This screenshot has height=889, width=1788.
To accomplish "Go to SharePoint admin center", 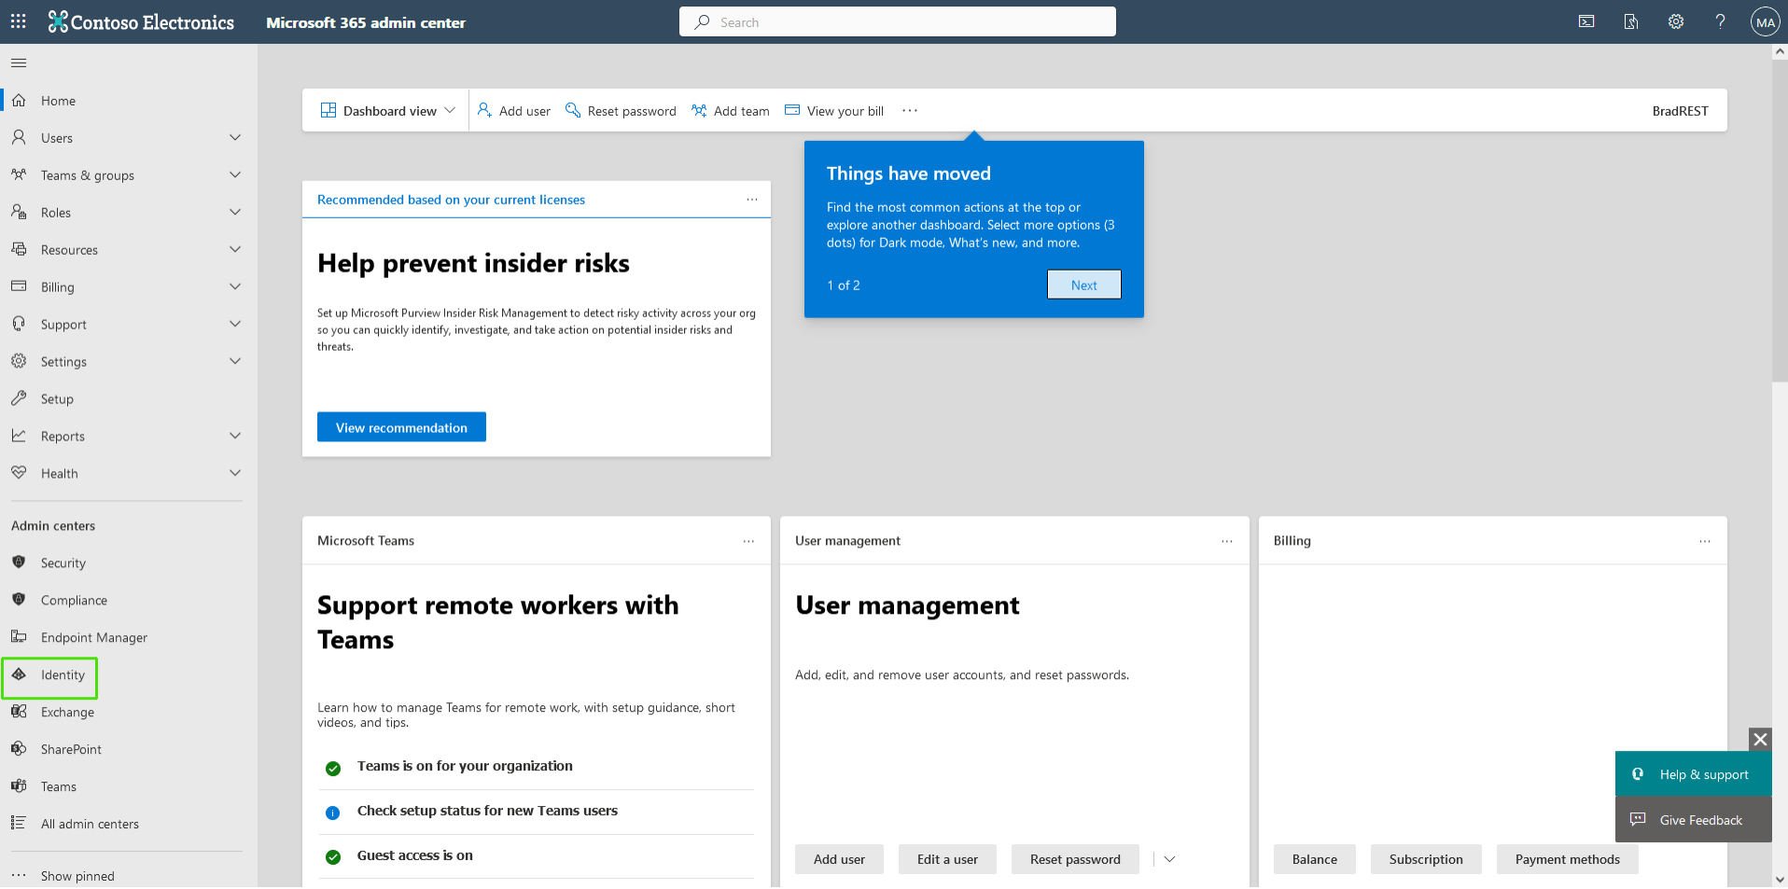I will point(71,750).
